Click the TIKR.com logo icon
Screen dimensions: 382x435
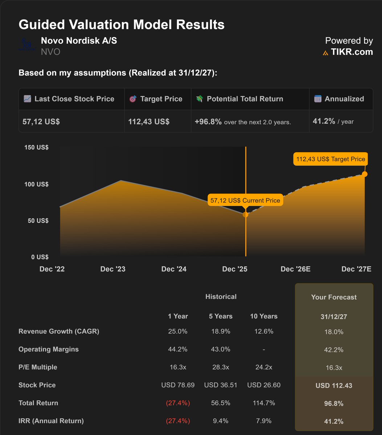coord(326,53)
